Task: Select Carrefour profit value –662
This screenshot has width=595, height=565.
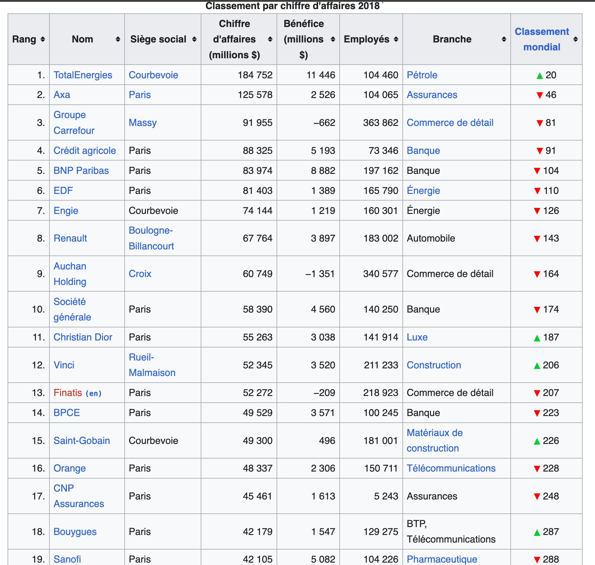Action: pyautogui.click(x=324, y=123)
